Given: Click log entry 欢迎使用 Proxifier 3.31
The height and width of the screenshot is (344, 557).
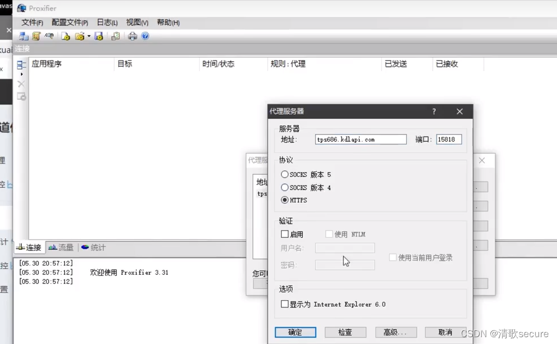Looking at the screenshot, I should (x=129, y=272).
